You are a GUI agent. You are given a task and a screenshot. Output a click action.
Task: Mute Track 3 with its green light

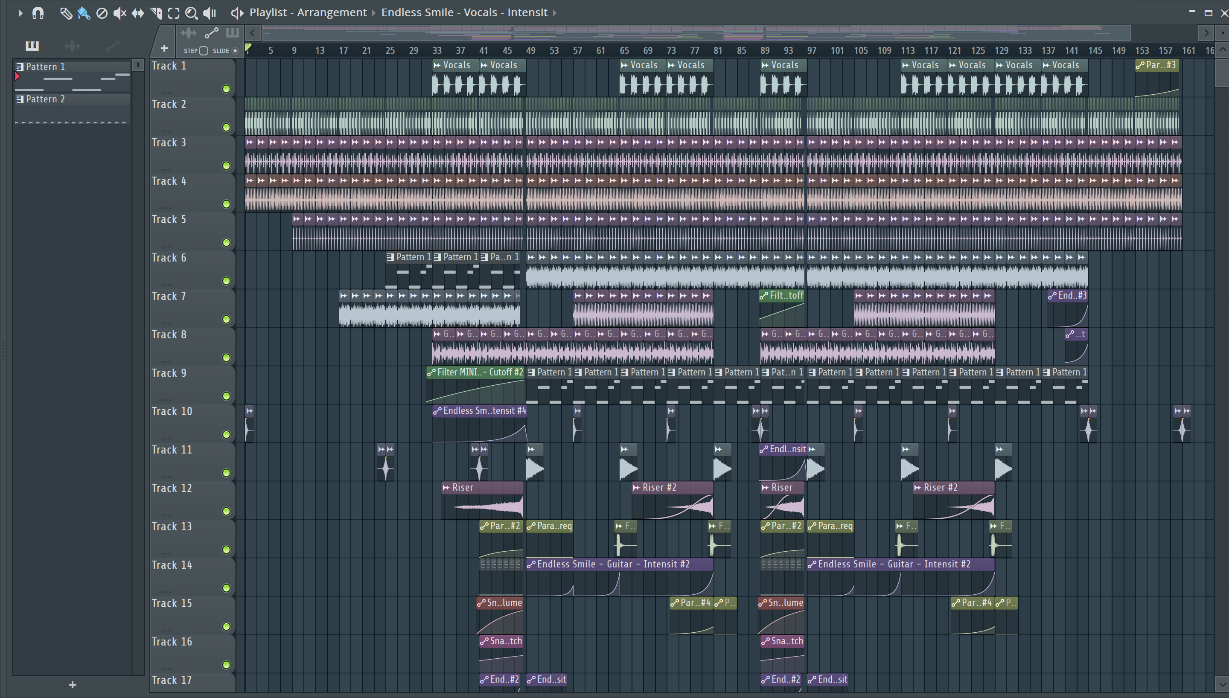(226, 166)
